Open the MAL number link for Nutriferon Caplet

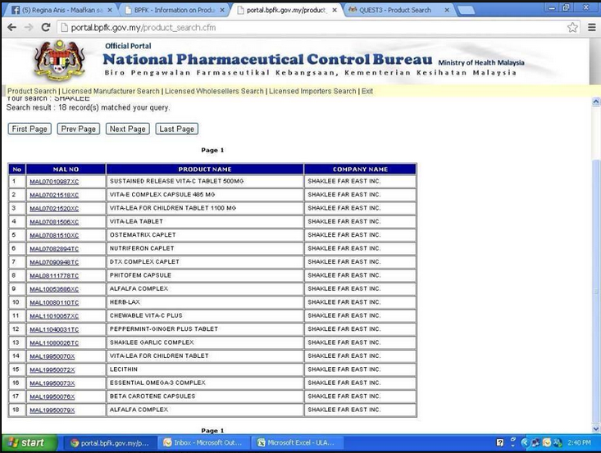54,249
